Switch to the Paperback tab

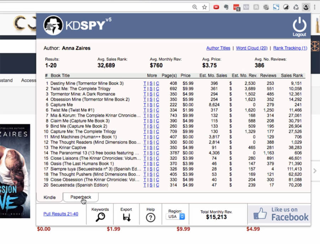click(81, 197)
